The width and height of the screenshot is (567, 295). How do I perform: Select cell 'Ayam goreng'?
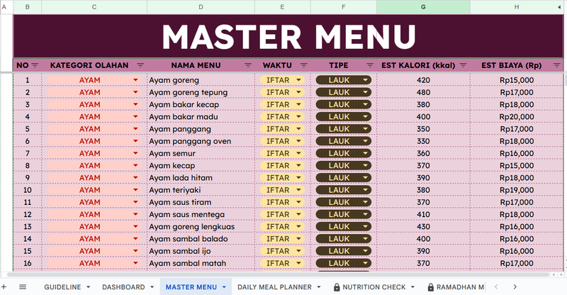click(x=201, y=80)
